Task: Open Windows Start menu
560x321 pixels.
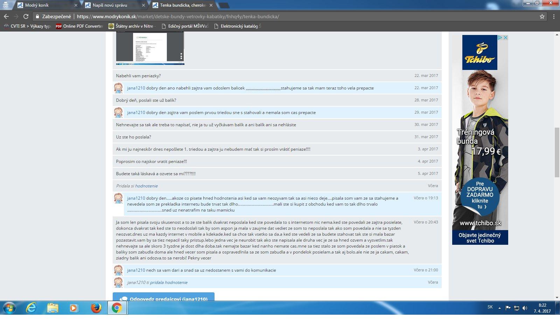Action: click(9, 308)
